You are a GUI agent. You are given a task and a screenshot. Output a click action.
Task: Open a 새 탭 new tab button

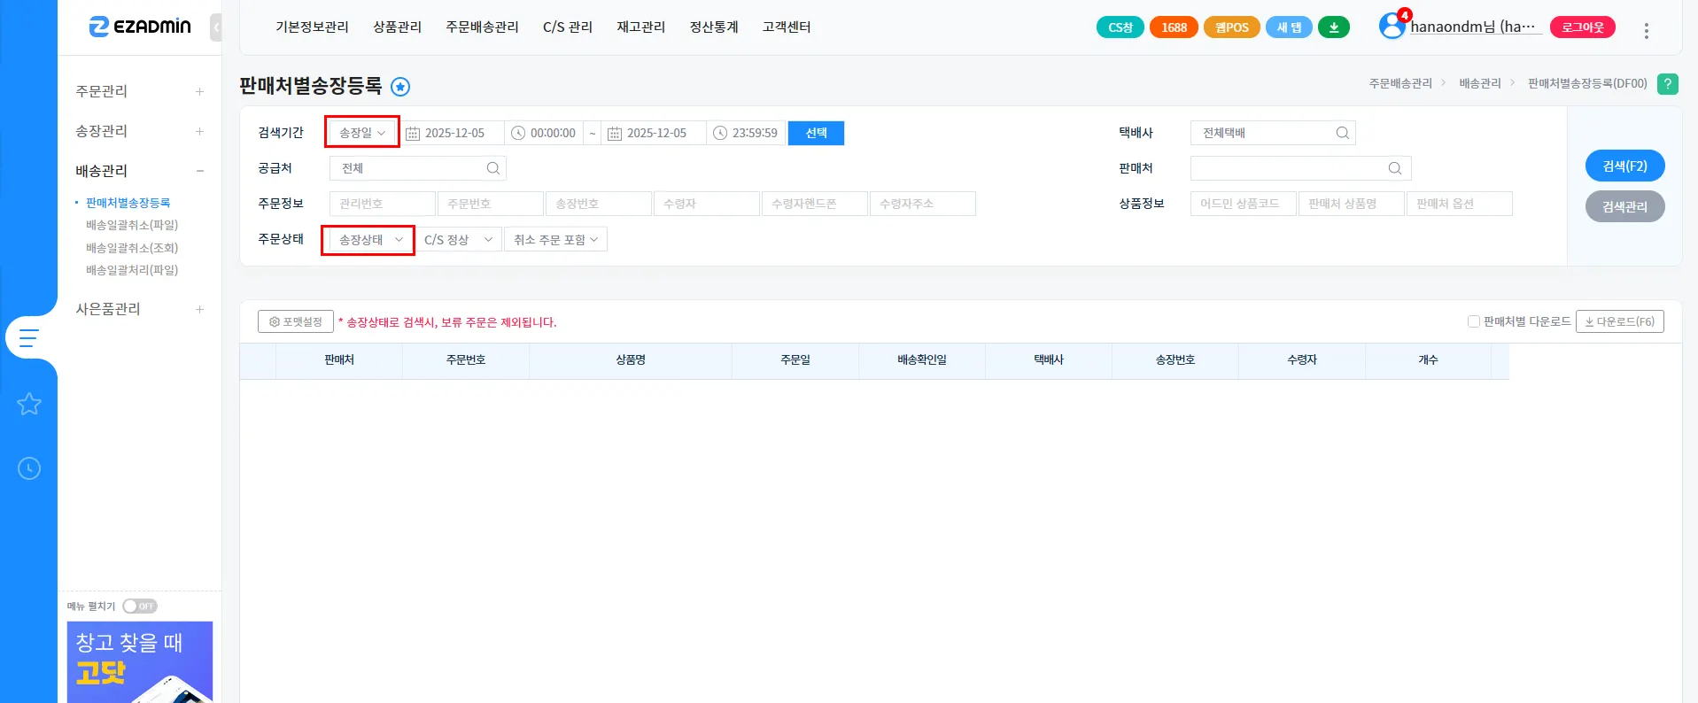1289,27
